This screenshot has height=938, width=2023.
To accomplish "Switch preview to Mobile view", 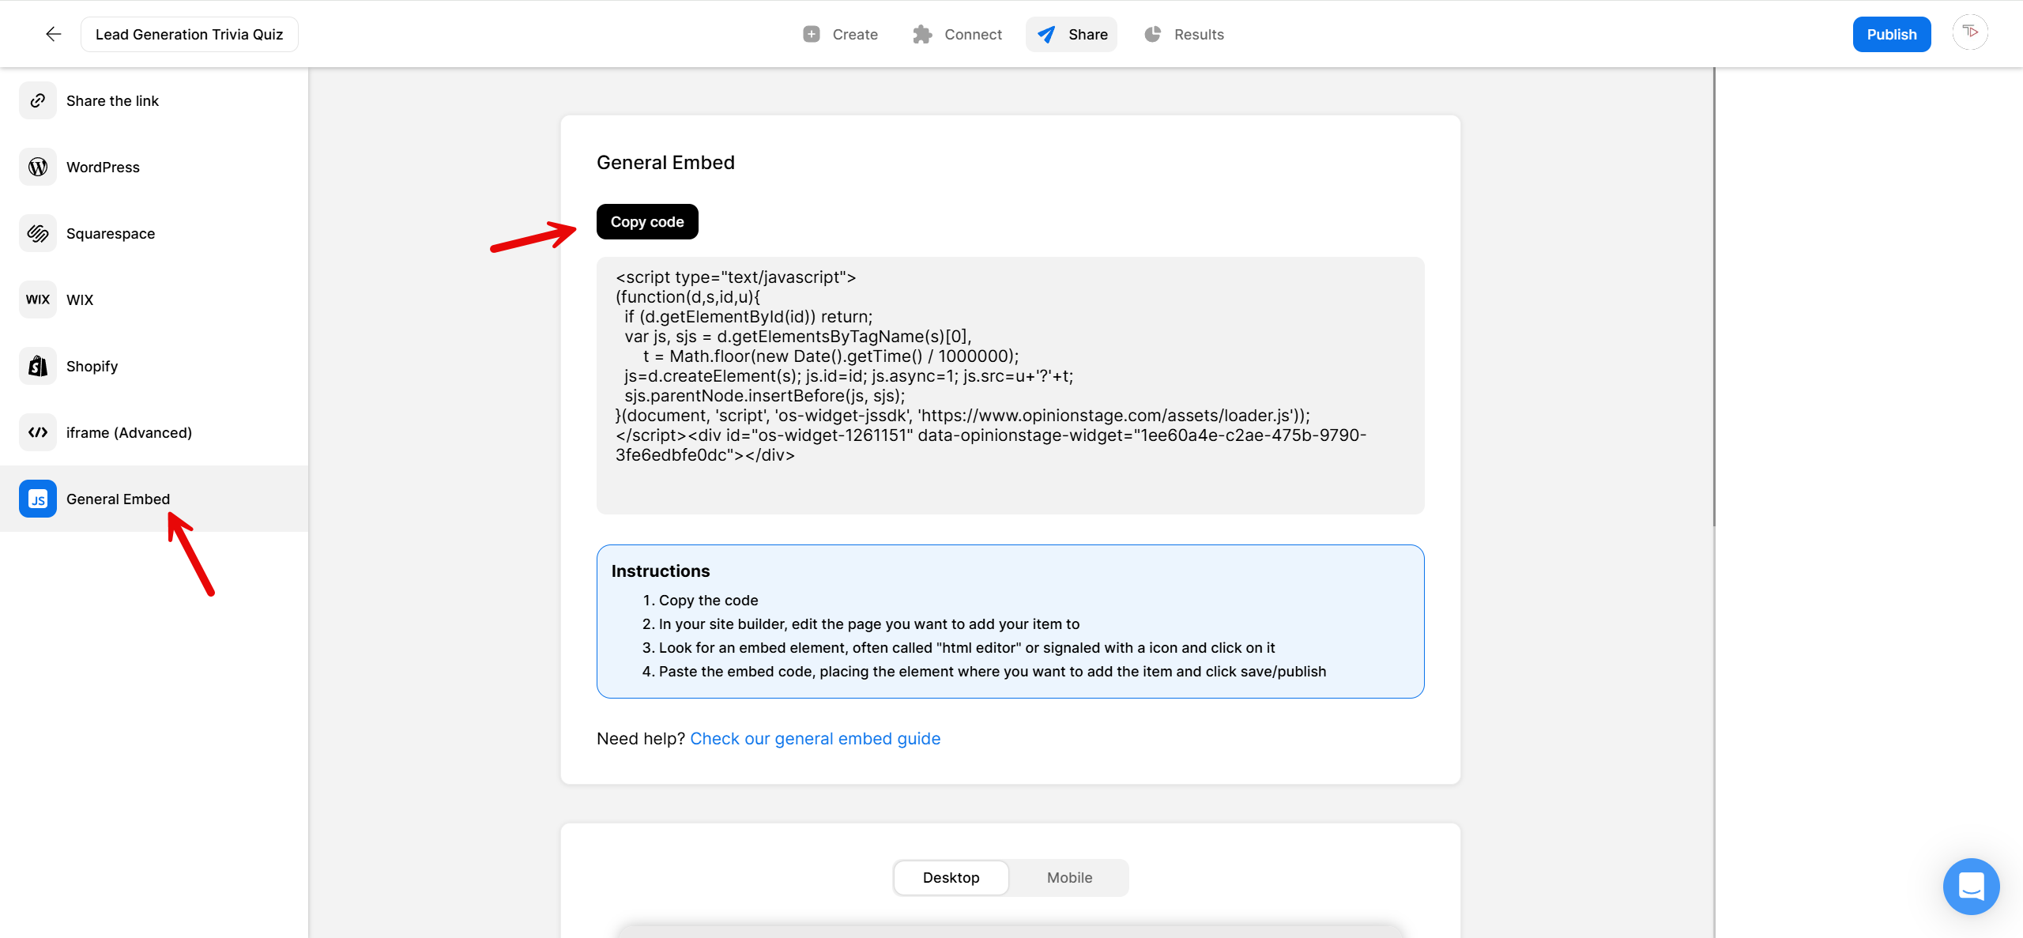I will [1069, 877].
